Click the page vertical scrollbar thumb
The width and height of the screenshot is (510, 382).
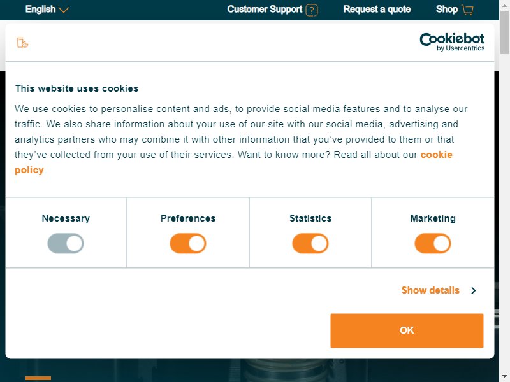pyautogui.click(x=504, y=32)
